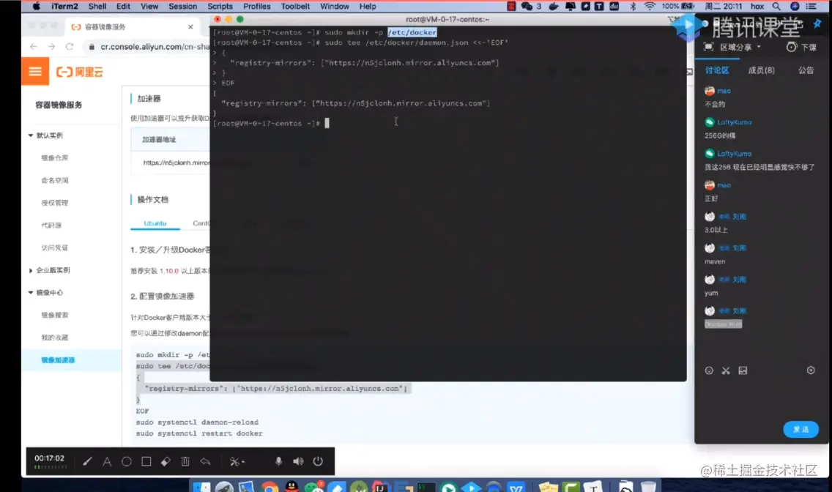Click the trash icon to clear annotations
This screenshot has width=832, height=492.
(x=185, y=461)
